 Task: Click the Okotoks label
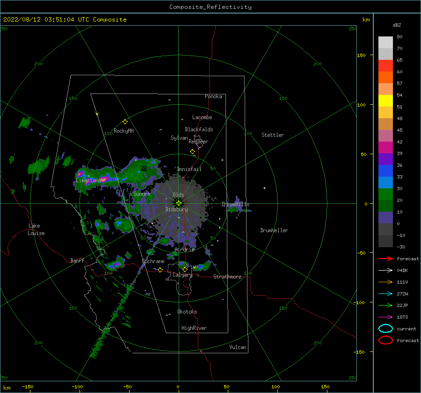(x=187, y=312)
